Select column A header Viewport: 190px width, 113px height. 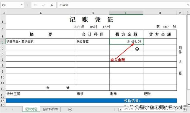pyautogui.click(x=41, y=13)
